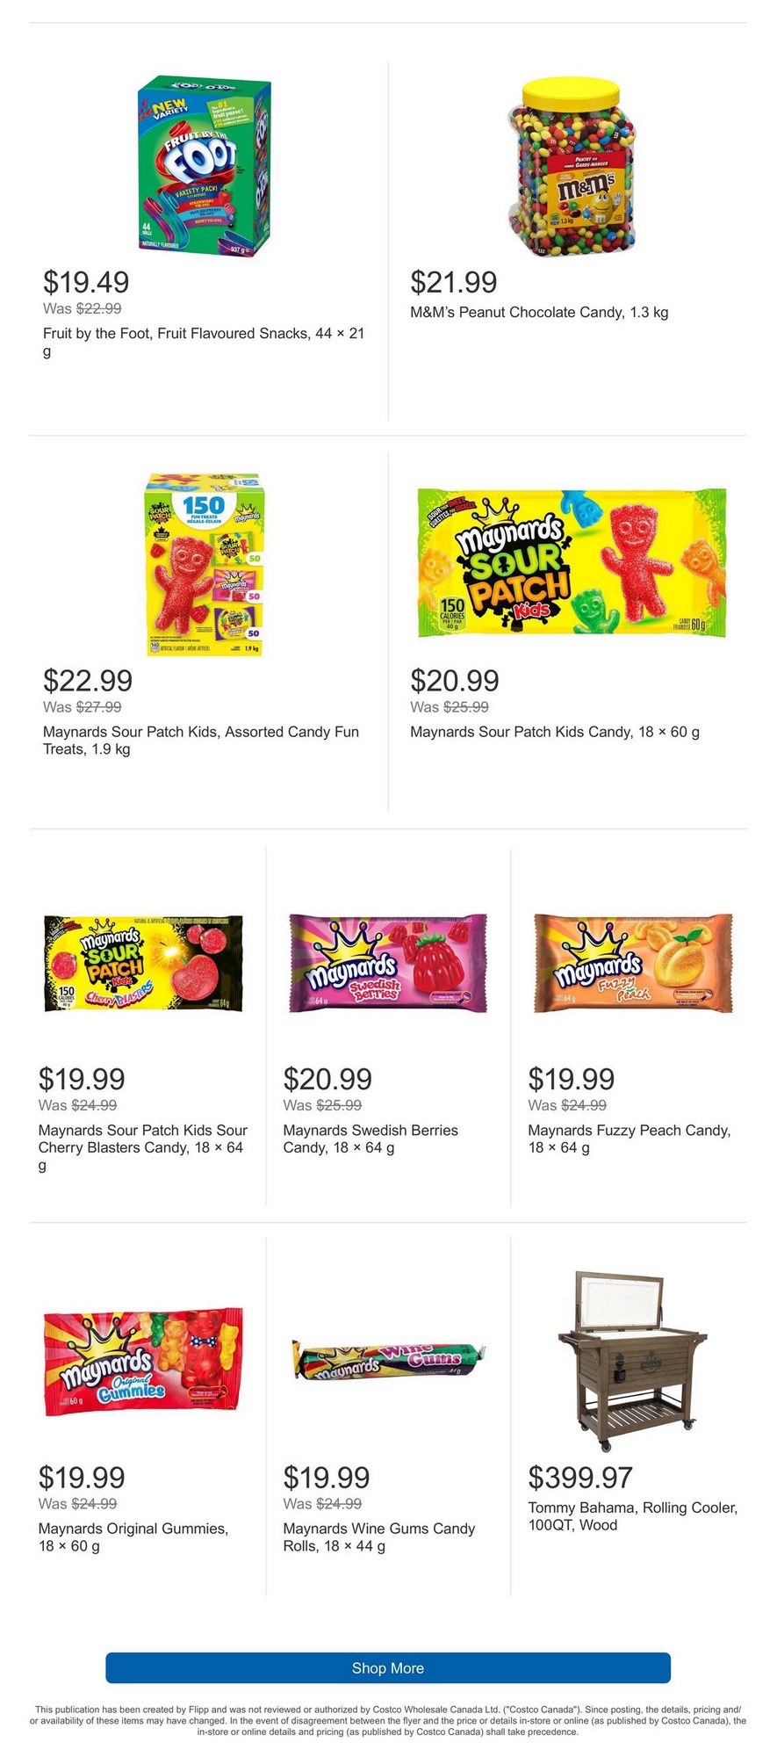Select the Sour Cherry Blasters bag image
The image size is (777, 1757).
point(143,963)
